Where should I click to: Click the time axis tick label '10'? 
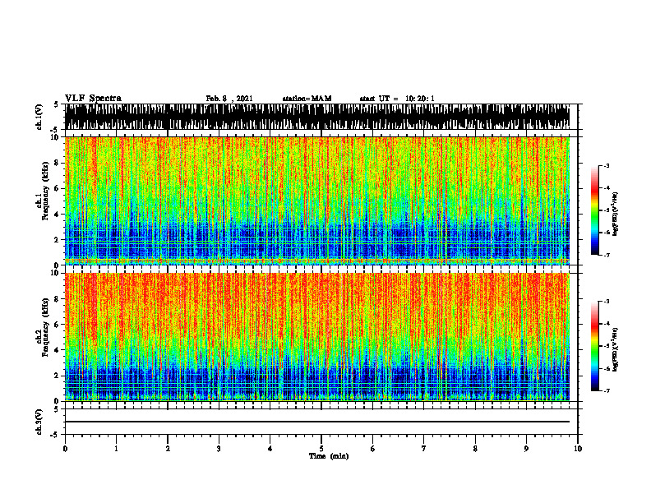[x=578, y=449]
